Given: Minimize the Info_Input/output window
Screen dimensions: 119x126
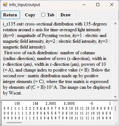Looking at the screenshot, I should 84,5.
